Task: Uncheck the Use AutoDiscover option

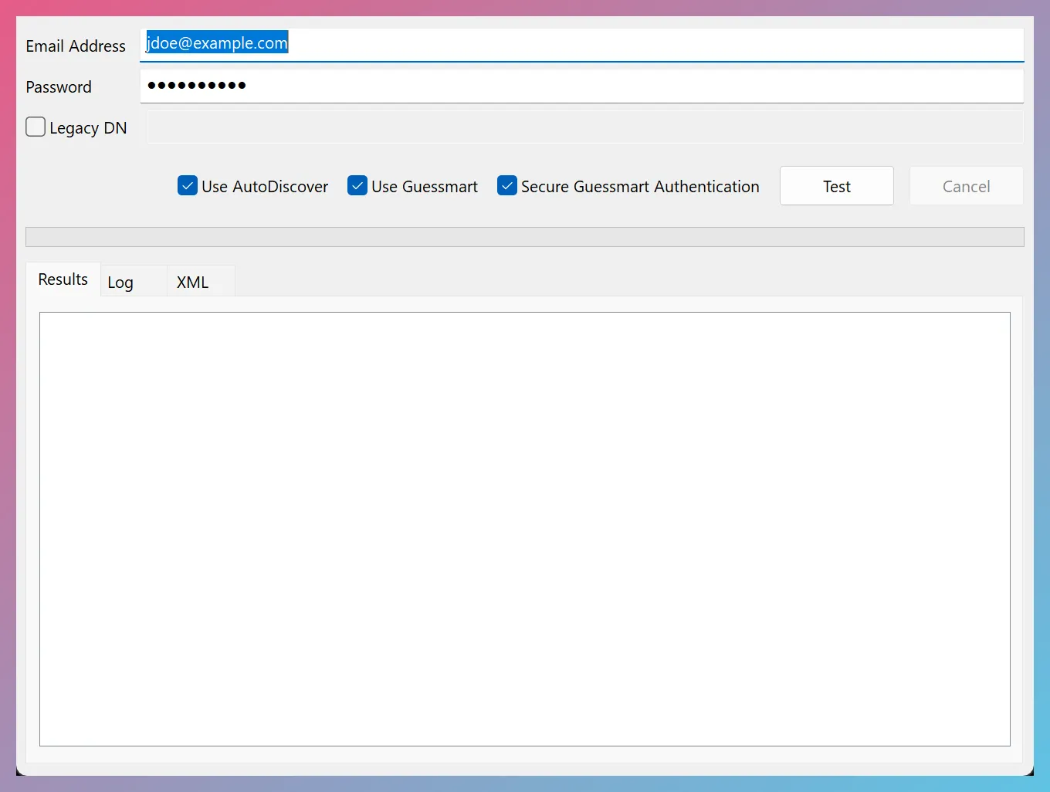Action: (187, 185)
